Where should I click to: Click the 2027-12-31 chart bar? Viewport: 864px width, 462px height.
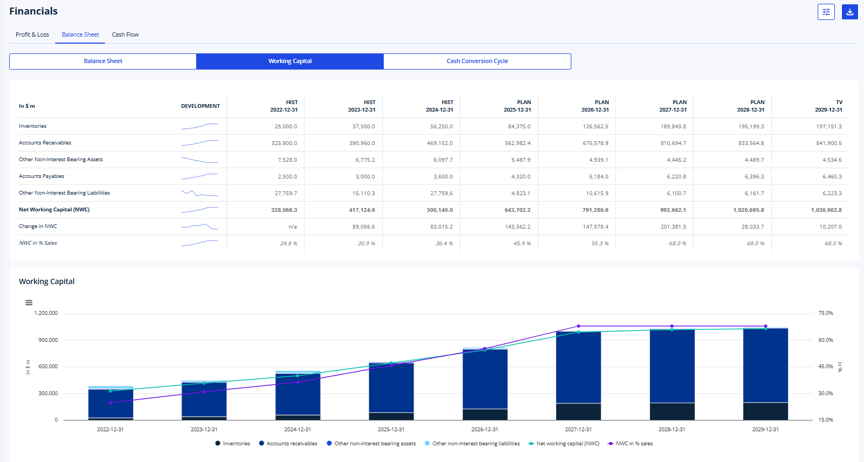[x=578, y=376]
